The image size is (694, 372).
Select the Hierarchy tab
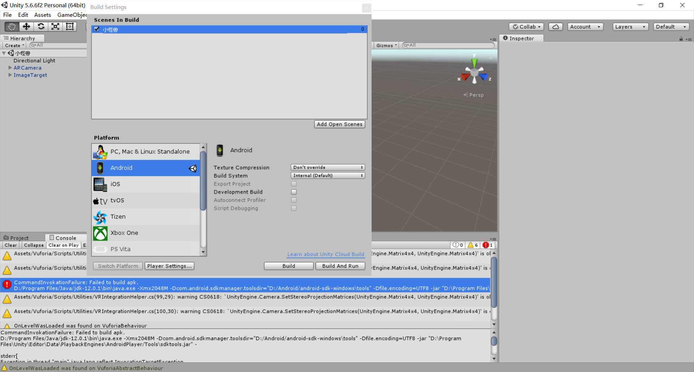pos(22,38)
